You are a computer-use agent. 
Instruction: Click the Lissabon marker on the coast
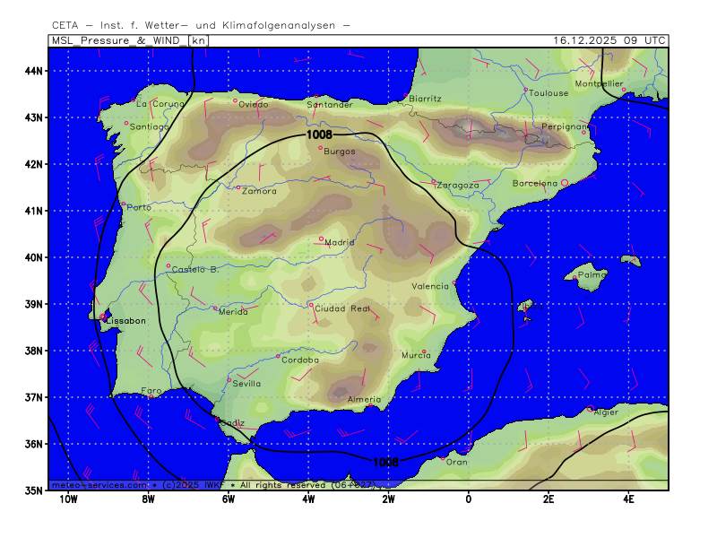click(x=104, y=317)
